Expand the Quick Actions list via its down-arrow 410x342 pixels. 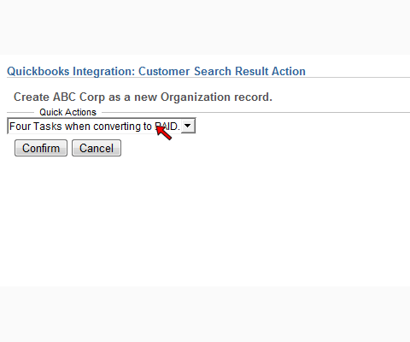click(188, 126)
